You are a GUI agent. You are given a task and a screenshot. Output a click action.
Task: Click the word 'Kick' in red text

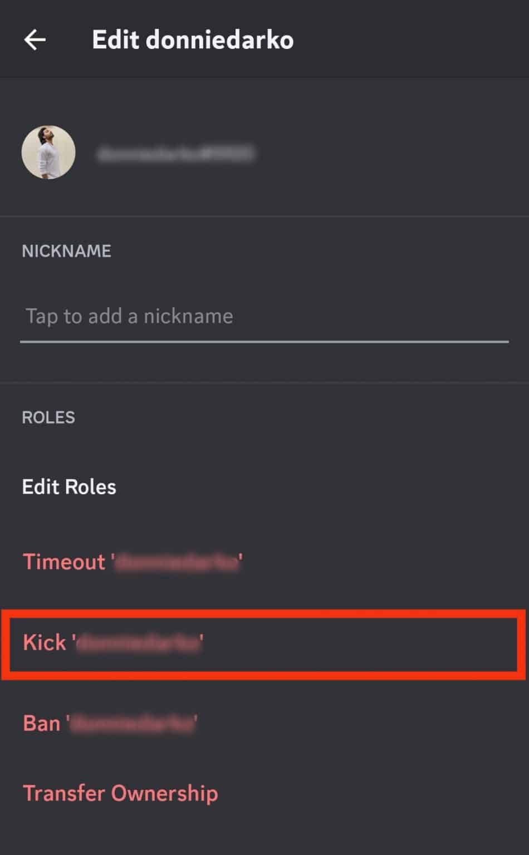(x=44, y=643)
